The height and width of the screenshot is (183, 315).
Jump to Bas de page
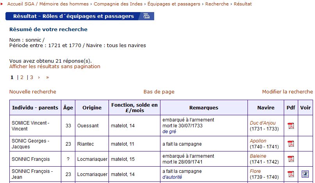(159, 92)
